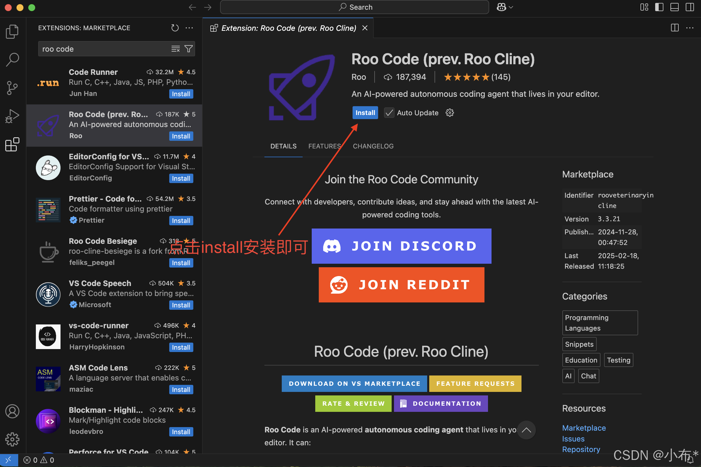Click the title bar Search command center
Screen dimensions: 701x467
[354, 7]
